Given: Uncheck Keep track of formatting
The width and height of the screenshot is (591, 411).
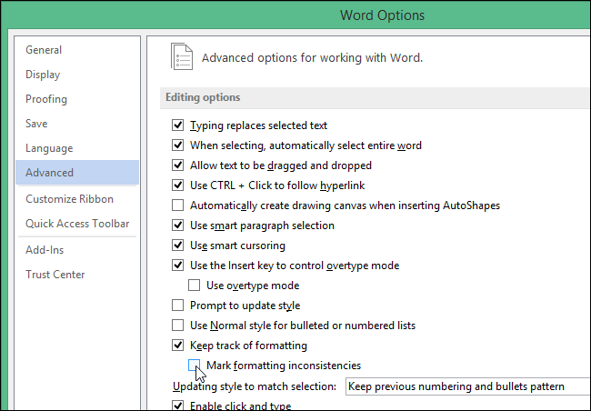Looking at the screenshot, I should tap(178, 346).
